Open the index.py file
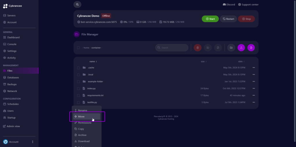 (91, 89)
